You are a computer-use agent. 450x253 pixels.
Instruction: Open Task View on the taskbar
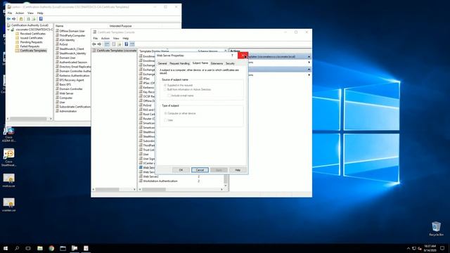28,248
